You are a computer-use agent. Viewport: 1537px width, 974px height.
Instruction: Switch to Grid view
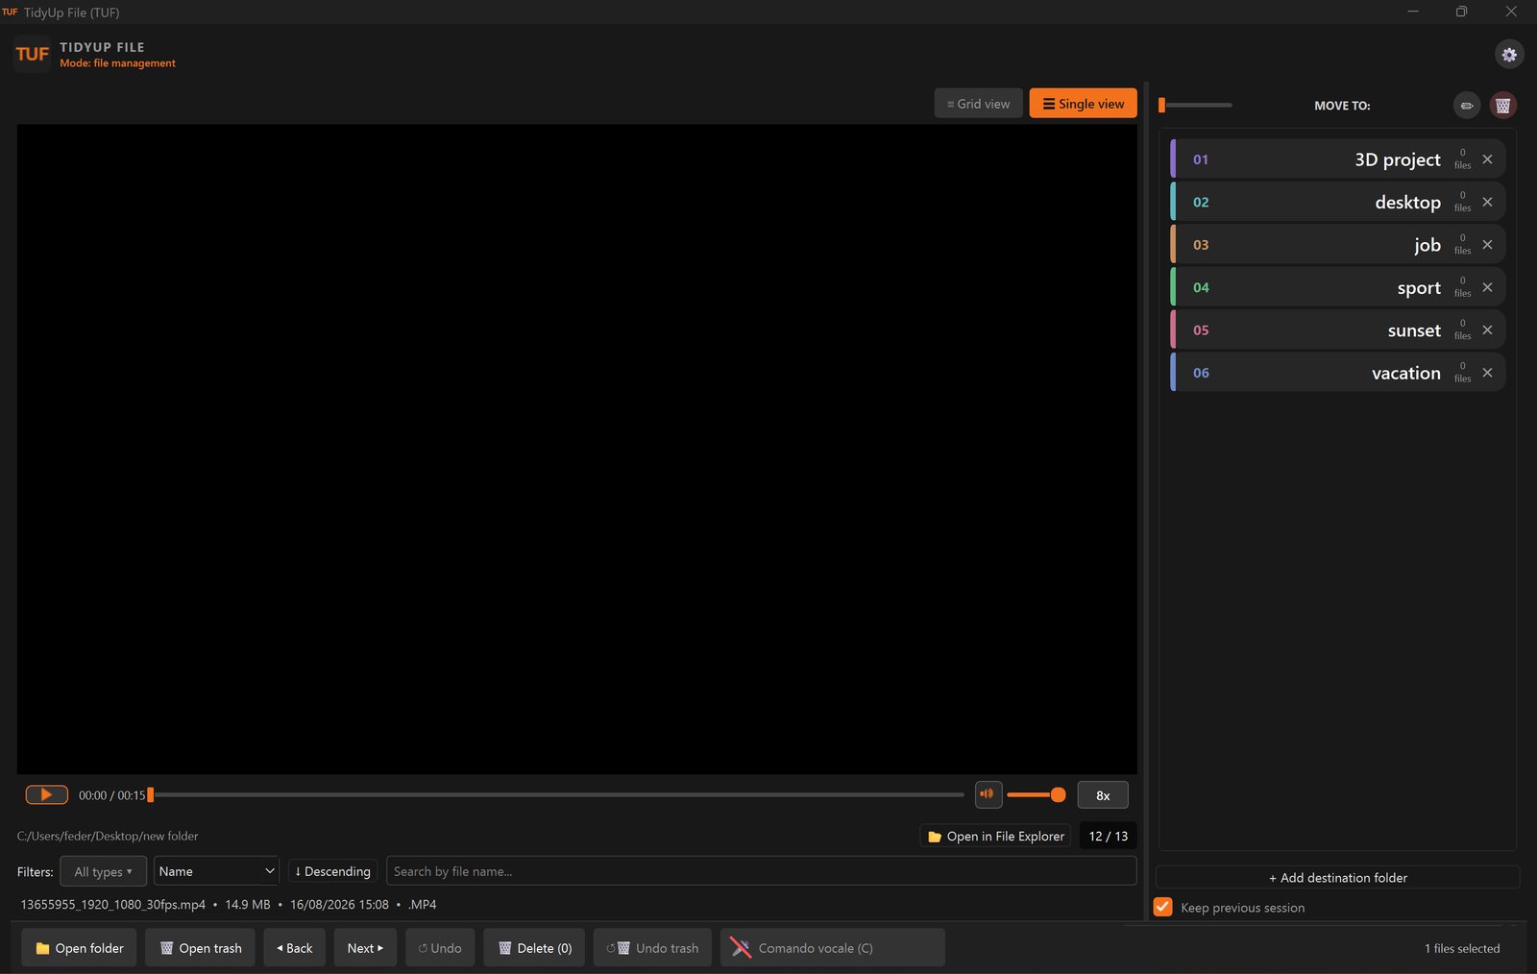tap(978, 104)
